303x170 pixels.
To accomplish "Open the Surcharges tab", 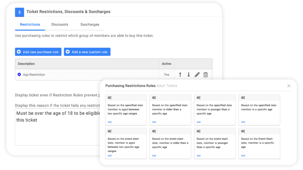I will (x=90, y=25).
